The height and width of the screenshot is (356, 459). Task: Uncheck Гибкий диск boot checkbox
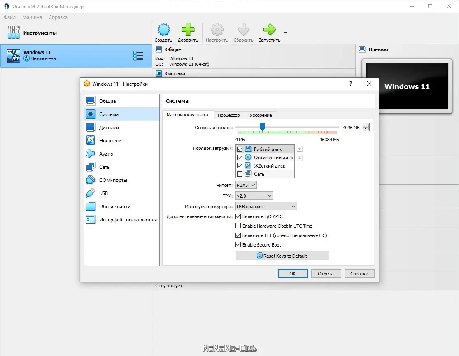pyautogui.click(x=240, y=149)
